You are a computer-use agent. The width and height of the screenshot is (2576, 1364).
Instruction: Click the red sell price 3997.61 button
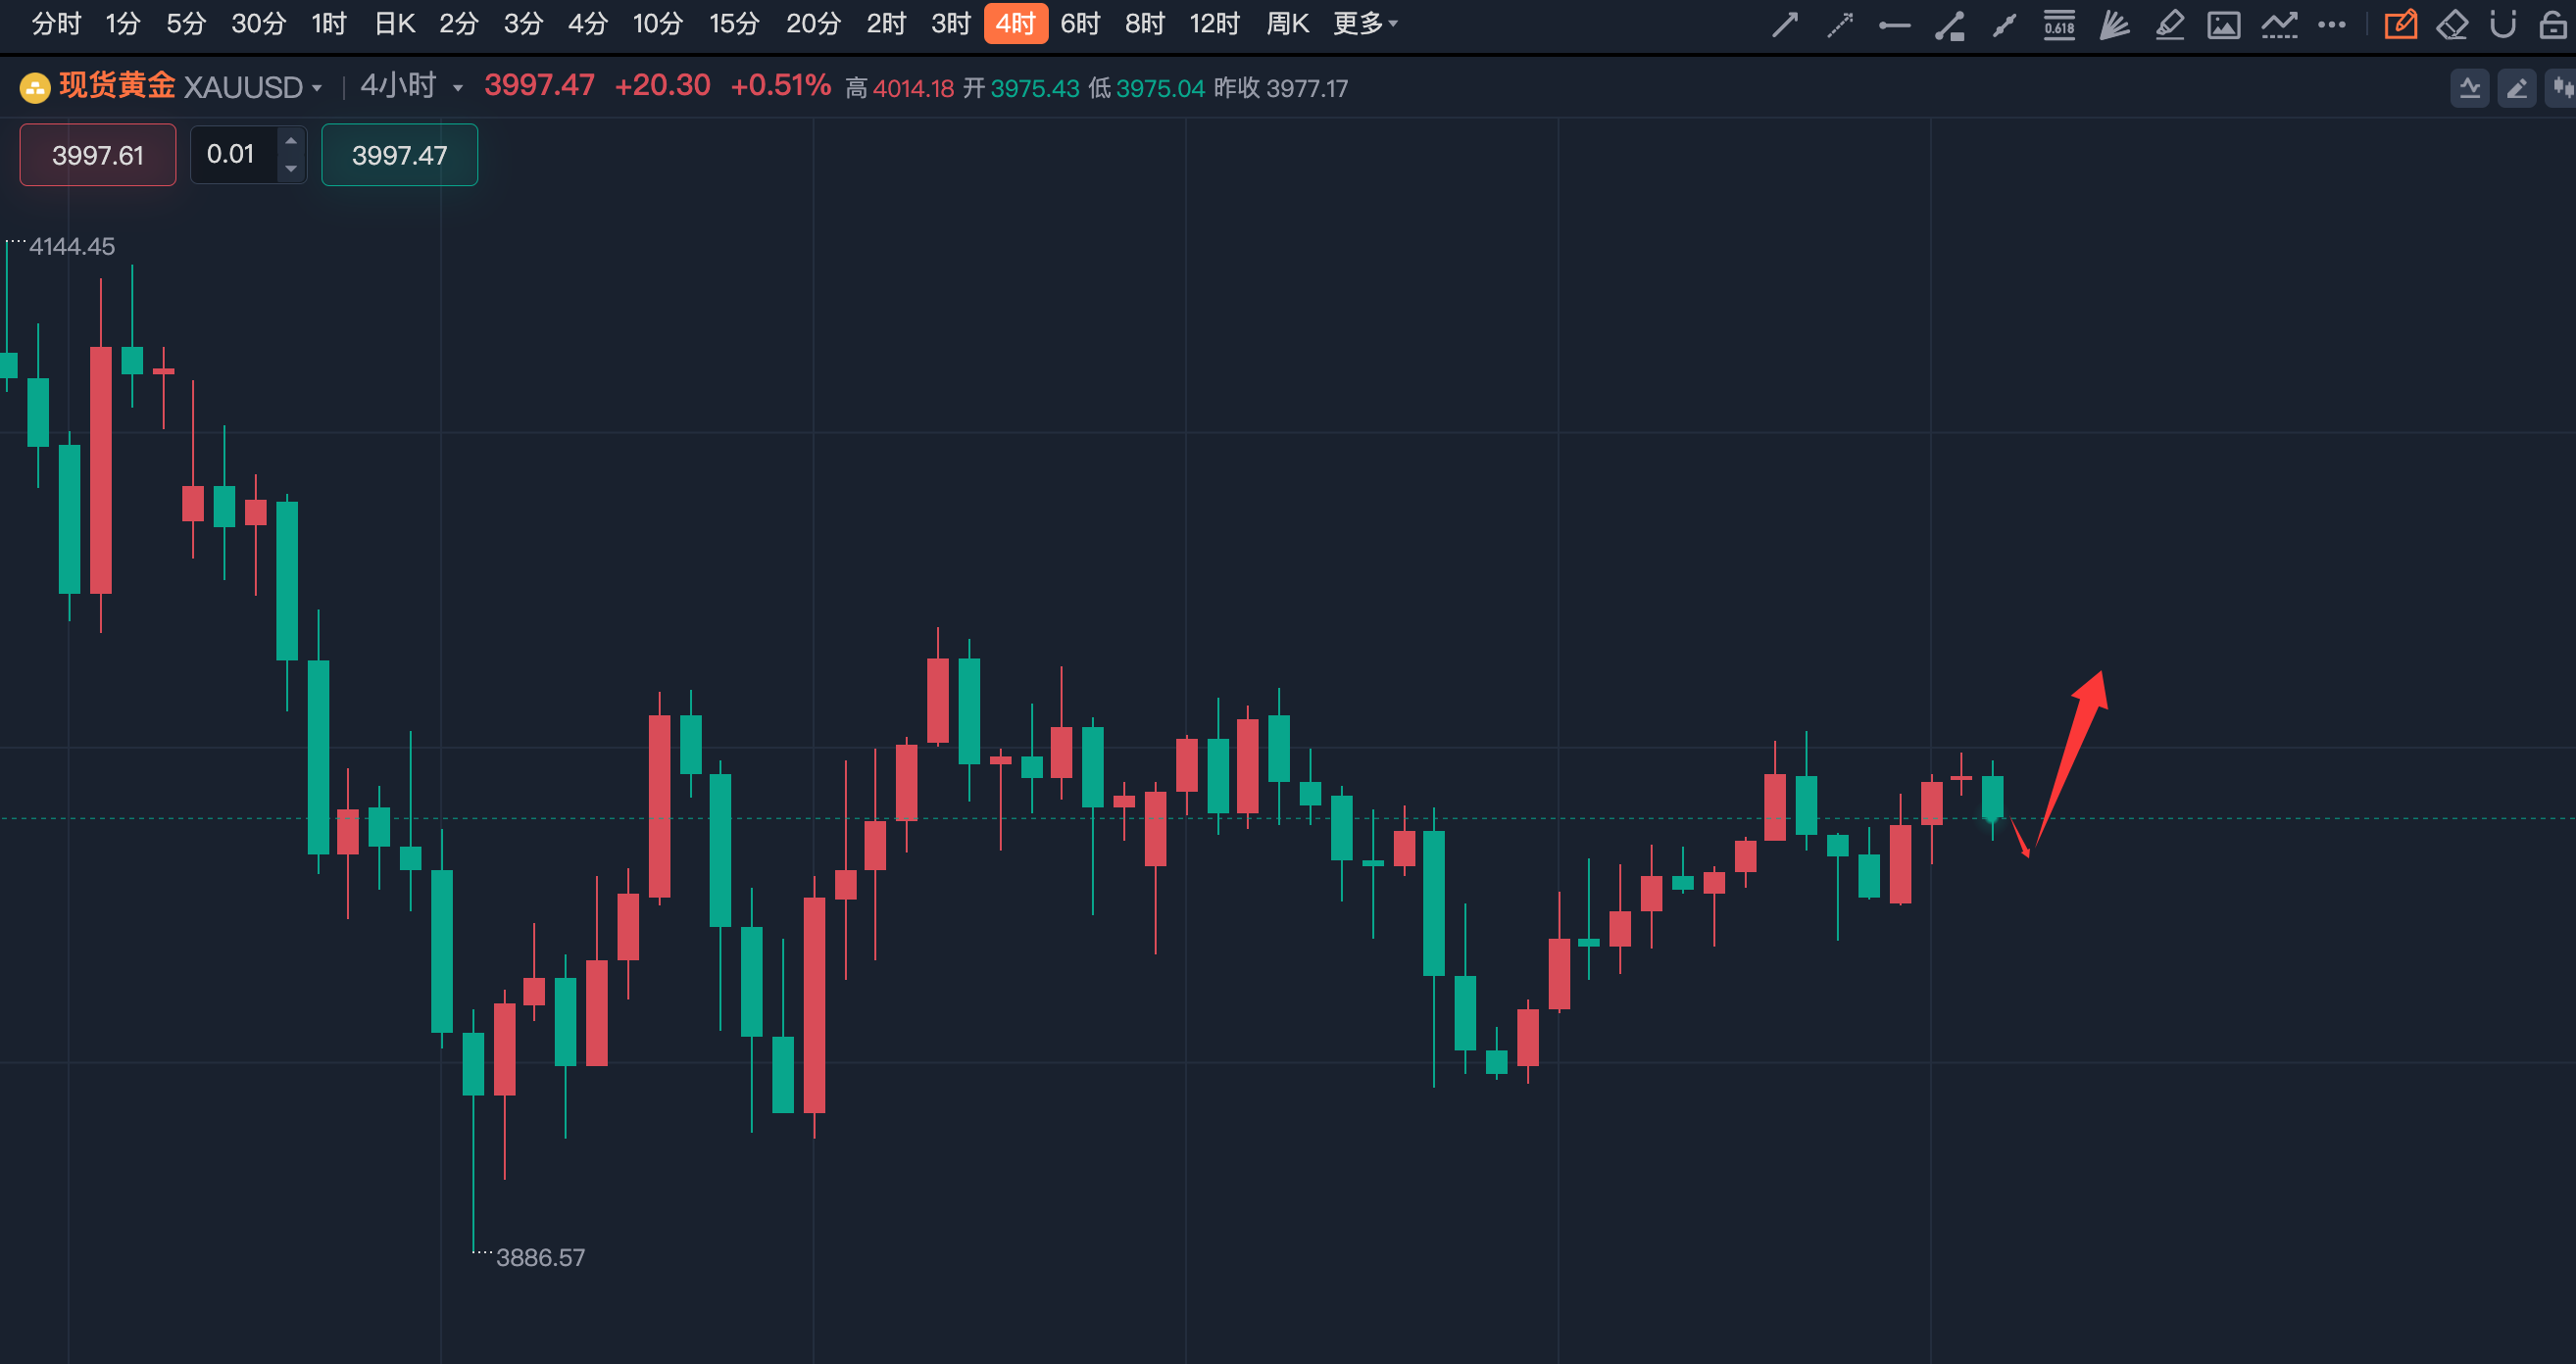[x=98, y=155]
